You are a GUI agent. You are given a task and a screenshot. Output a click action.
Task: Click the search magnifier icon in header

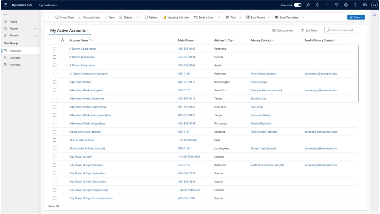pyautogui.click(x=308, y=5)
